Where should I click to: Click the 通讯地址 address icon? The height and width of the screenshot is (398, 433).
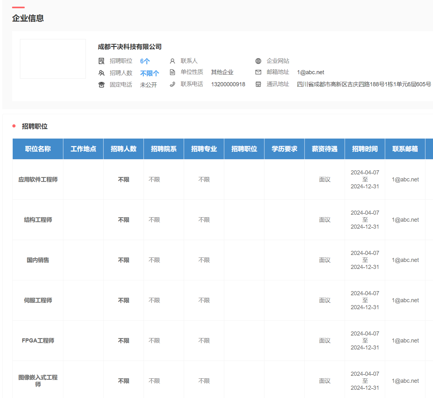pos(258,84)
